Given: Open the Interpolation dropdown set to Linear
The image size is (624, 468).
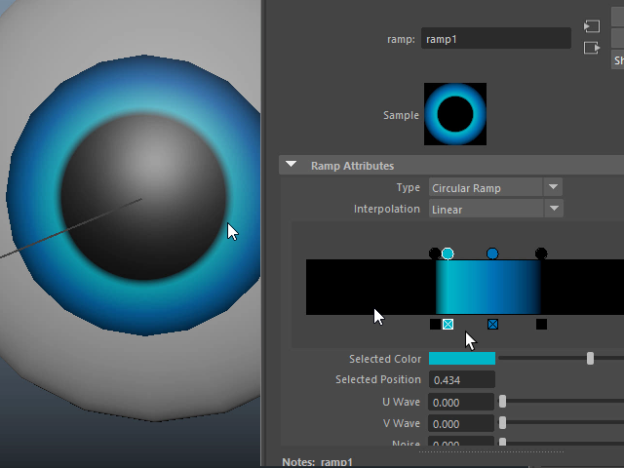Looking at the screenshot, I should point(496,209).
